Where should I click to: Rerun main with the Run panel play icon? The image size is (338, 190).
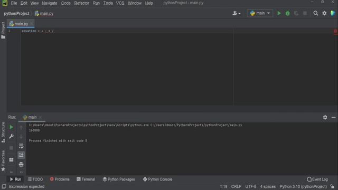(11, 127)
